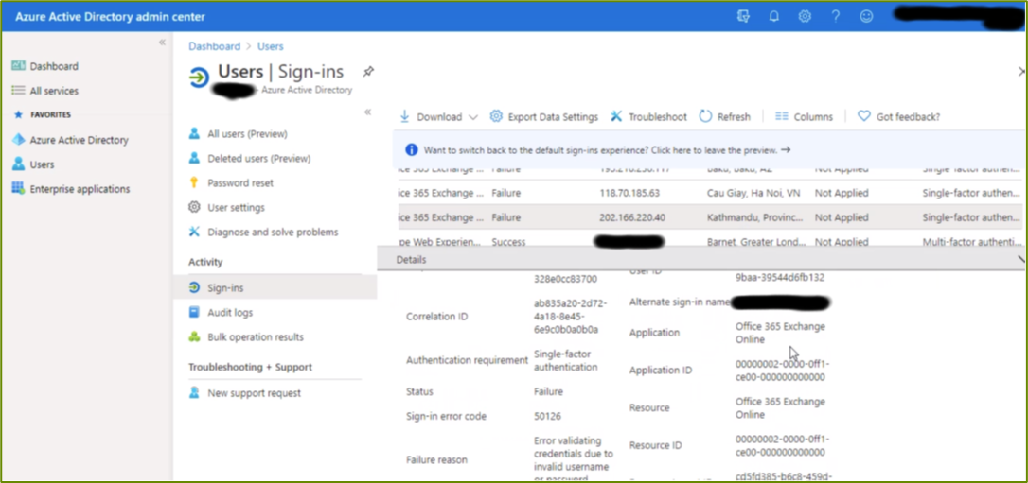Image resolution: width=1028 pixels, height=483 pixels.
Task: Click the Dashboard breadcrumb link
Action: point(214,46)
